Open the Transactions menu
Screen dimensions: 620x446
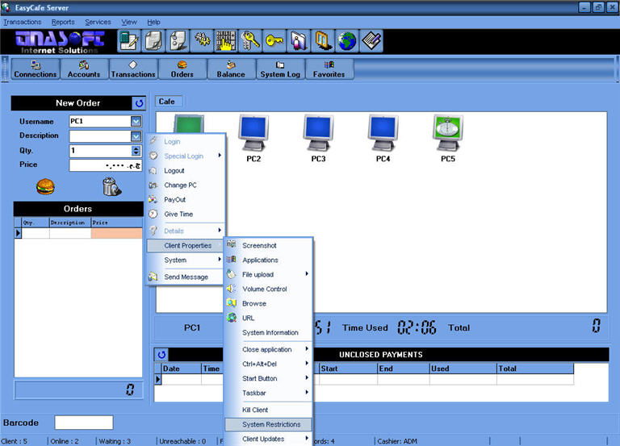pyautogui.click(x=23, y=22)
